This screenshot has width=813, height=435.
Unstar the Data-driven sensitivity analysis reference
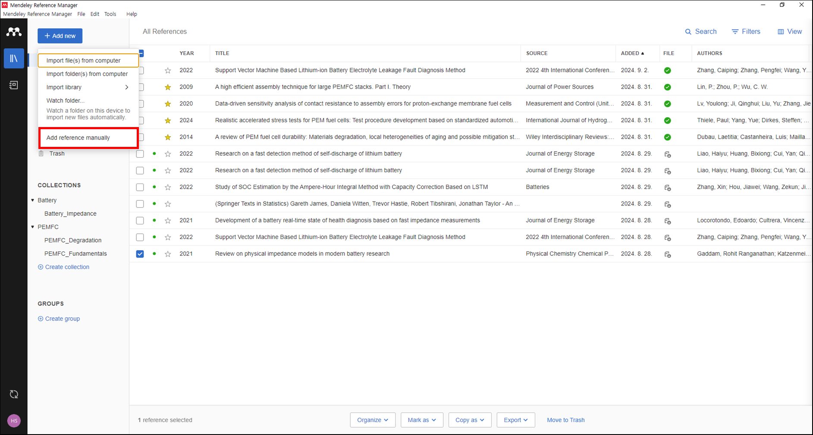[168, 104]
